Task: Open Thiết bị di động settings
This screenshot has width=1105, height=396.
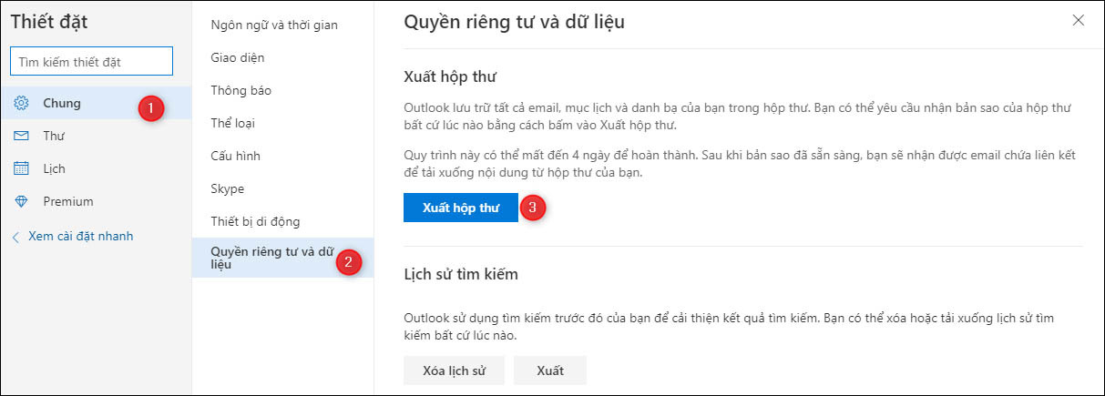Action: [255, 221]
